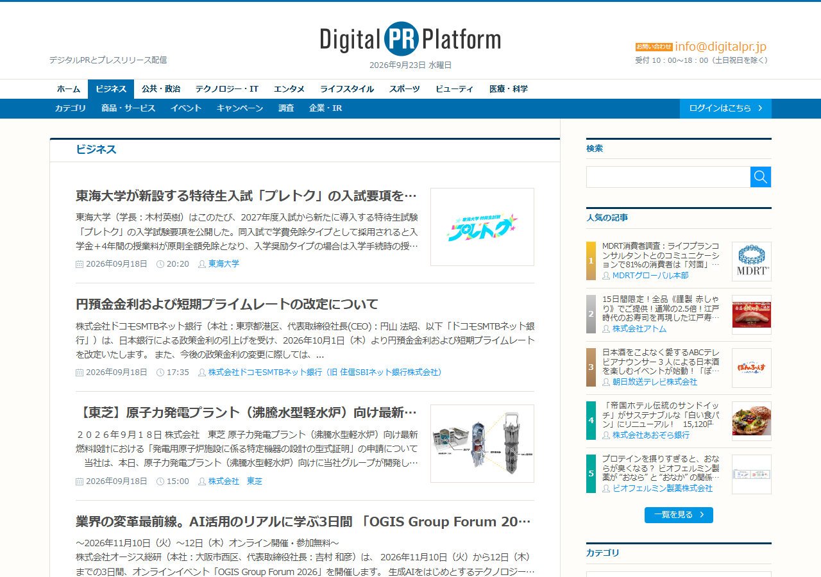Click the MDRT logo thumbnail
The height and width of the screenshot is (577, 821).
click(752, 262)
